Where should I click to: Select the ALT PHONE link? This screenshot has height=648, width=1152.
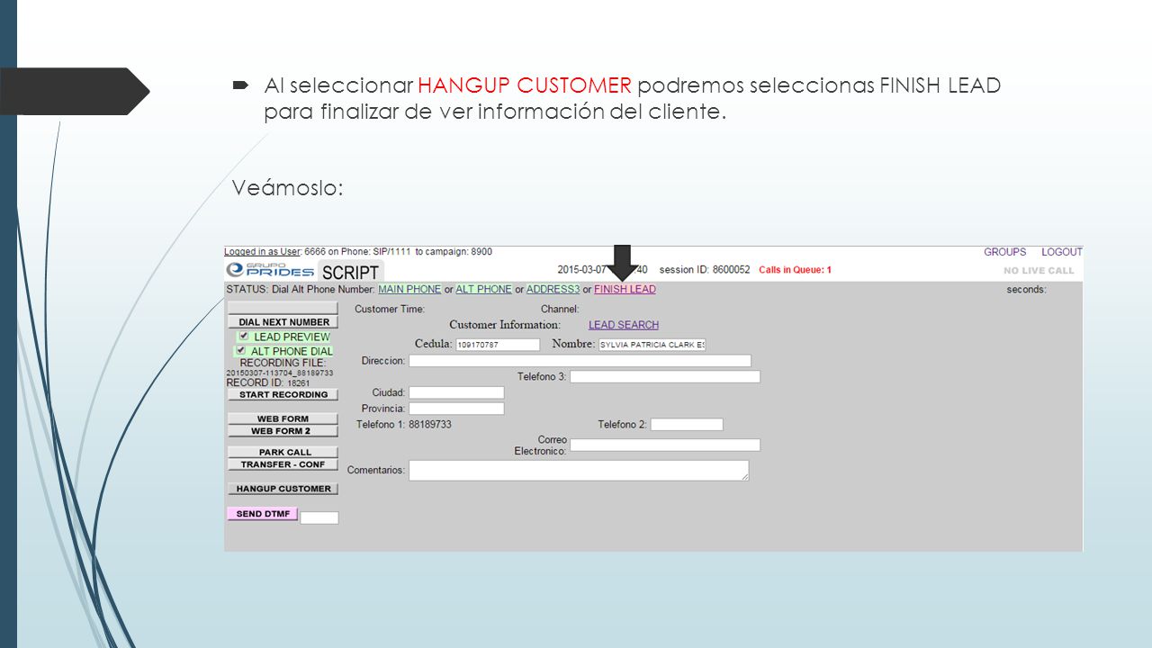click(x=483, y=290)
